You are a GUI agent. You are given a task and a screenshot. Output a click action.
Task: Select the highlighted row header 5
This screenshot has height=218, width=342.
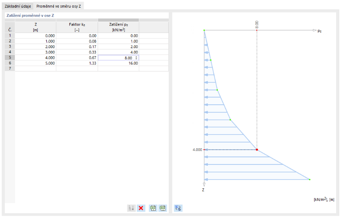[x=10, y=58]
